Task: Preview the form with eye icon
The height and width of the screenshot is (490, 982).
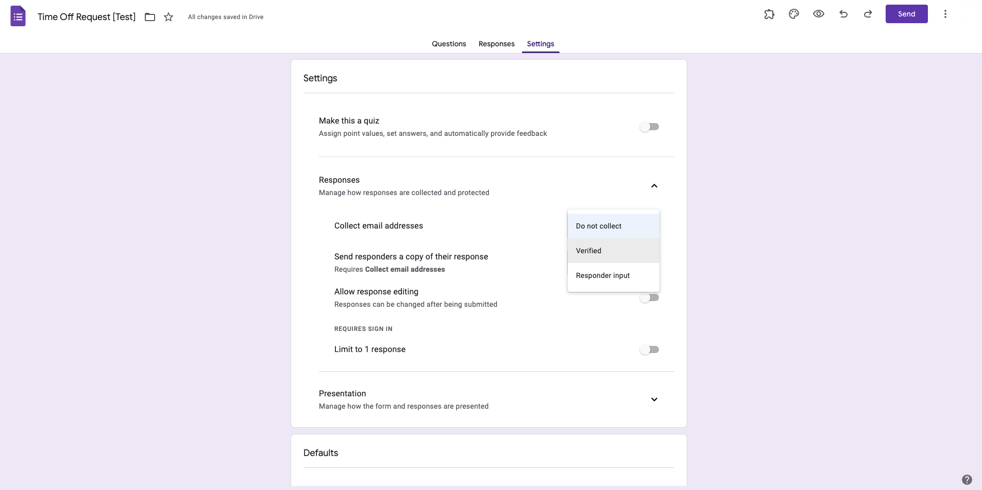Action: click(x=819, y=14)
